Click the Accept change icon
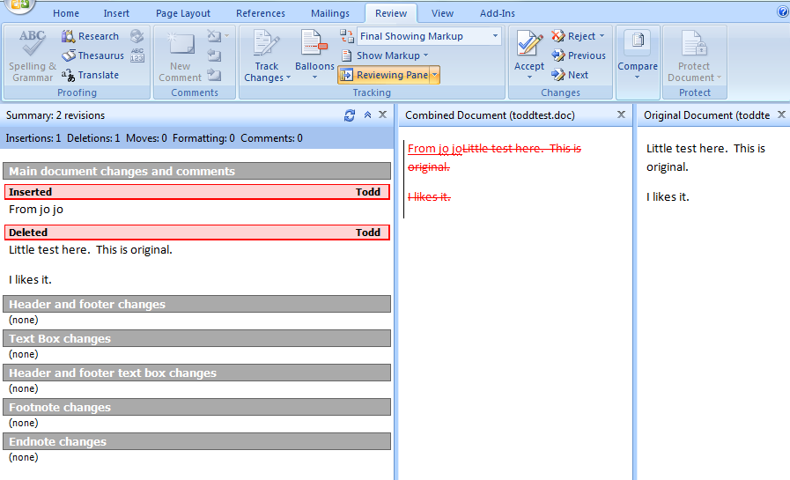This screenshot has width=790, height=480. pyautogui.click(x=529, y=44)
